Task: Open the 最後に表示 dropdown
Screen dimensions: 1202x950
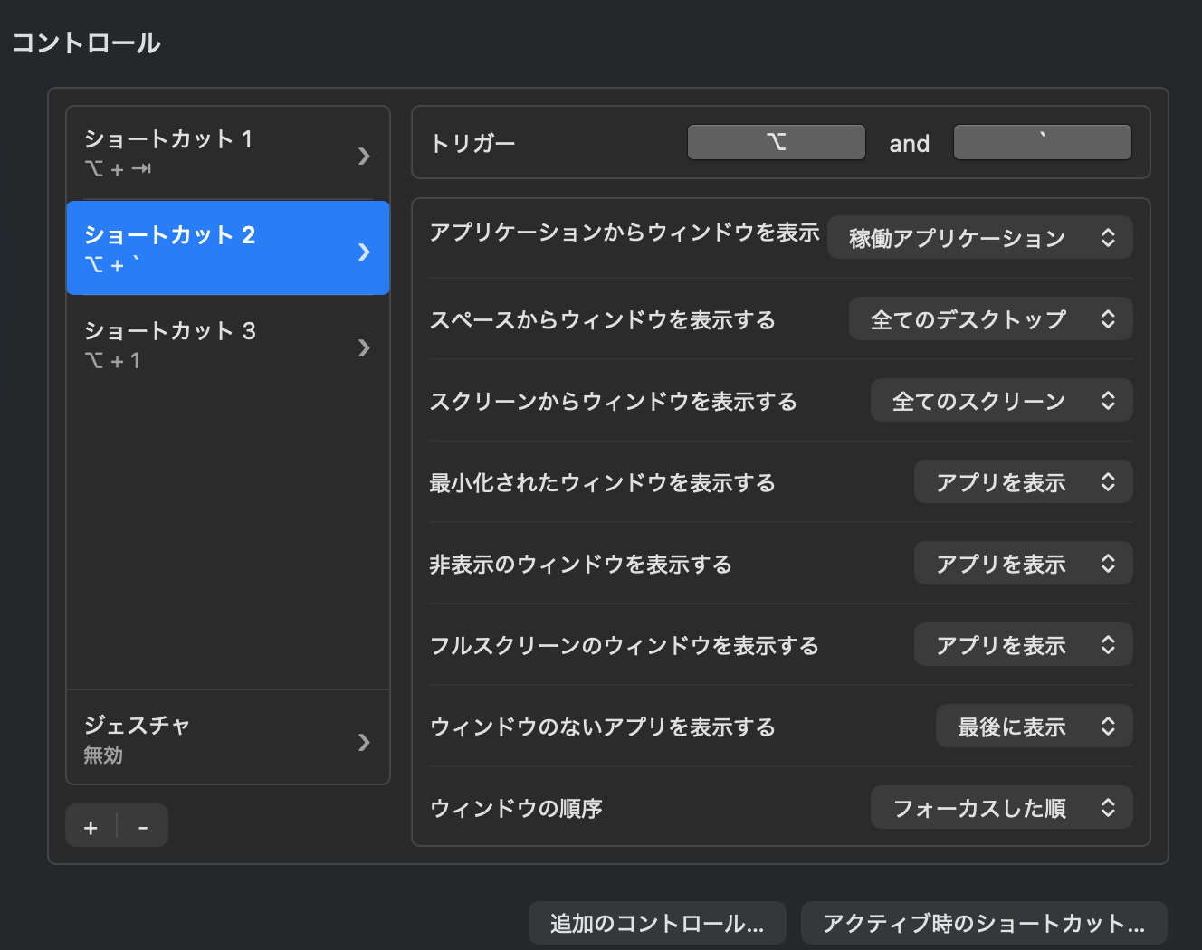Action: click(1034, 727)
